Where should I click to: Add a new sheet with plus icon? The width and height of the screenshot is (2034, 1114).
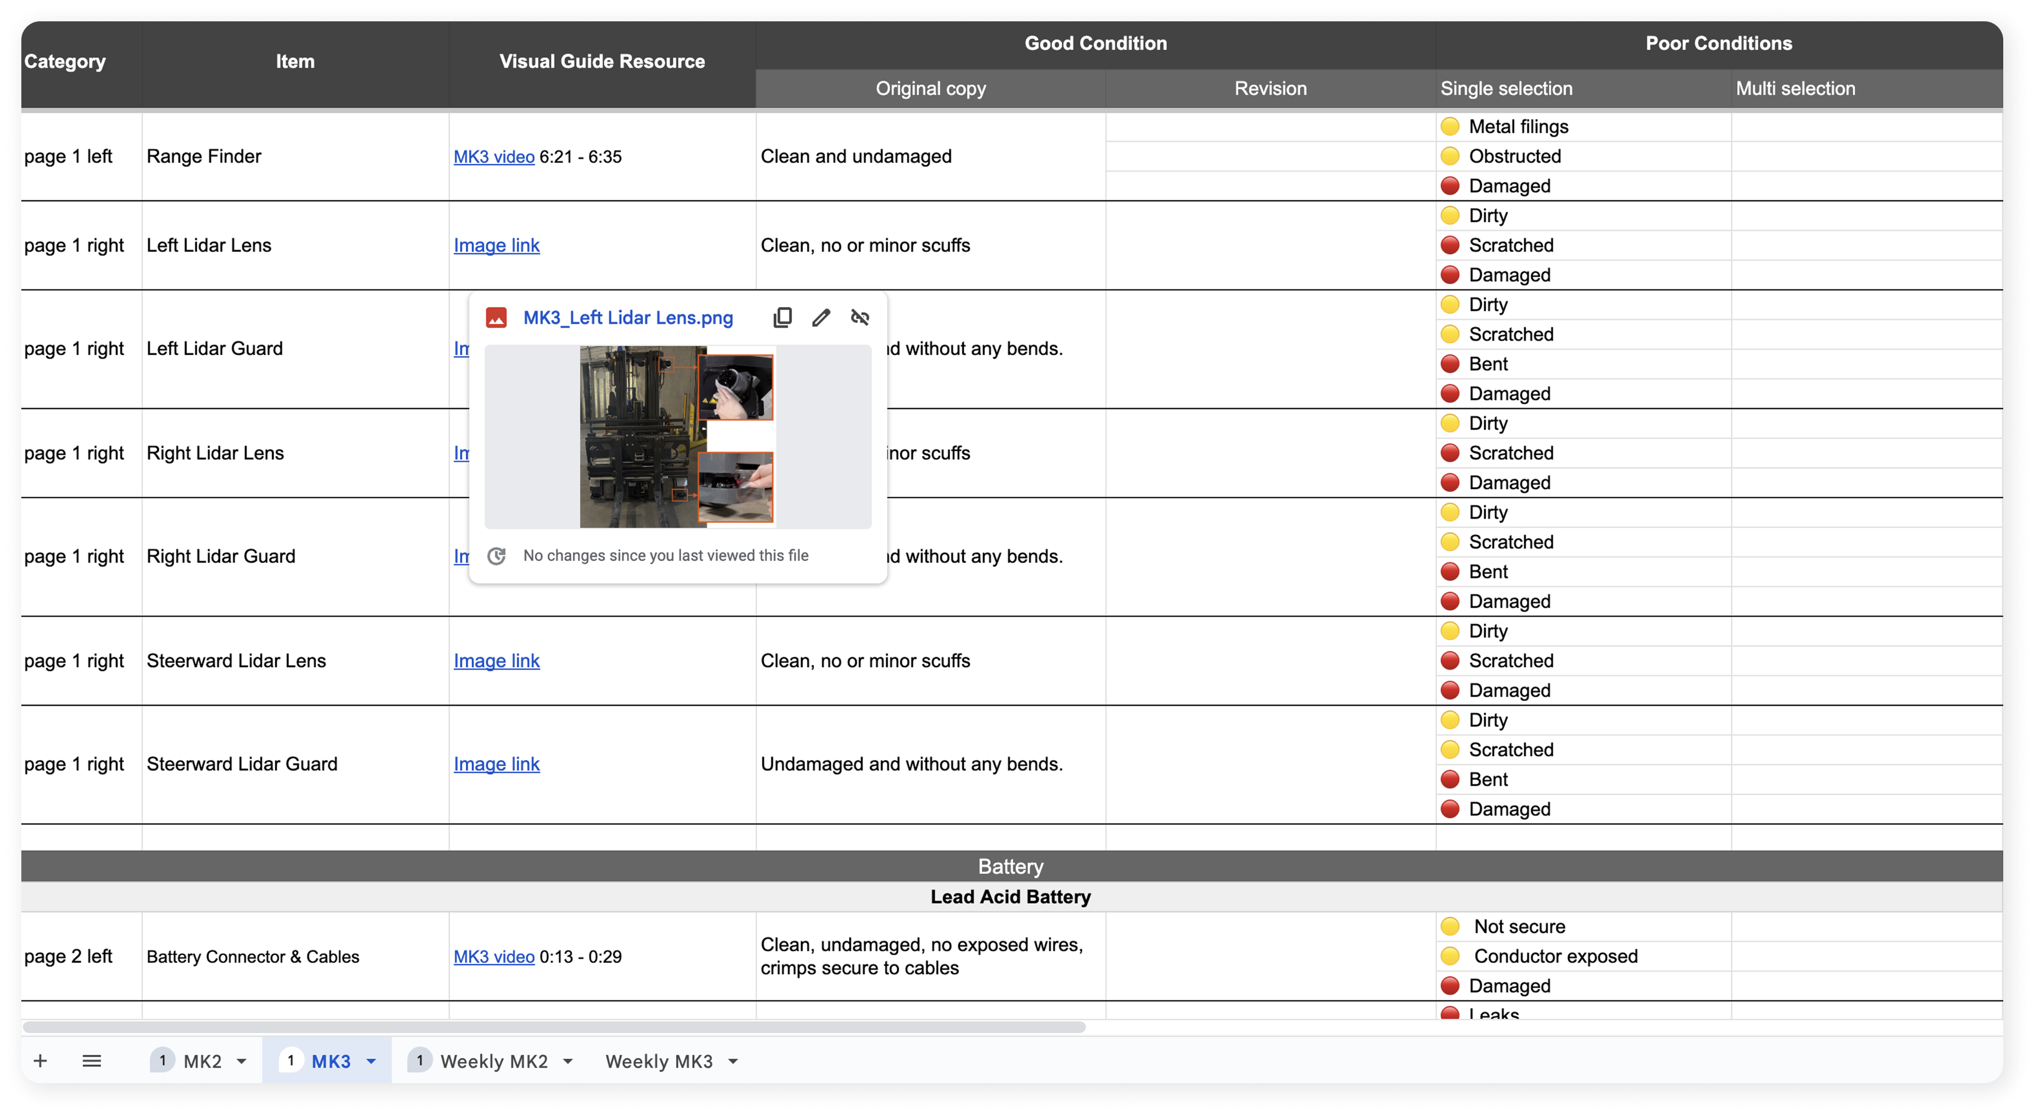click(x=40, y=1060)
